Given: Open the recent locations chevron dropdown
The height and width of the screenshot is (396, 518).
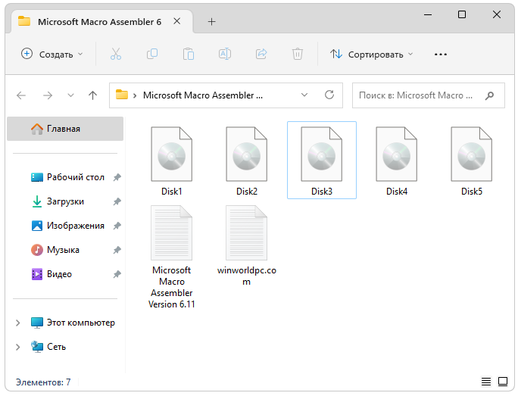Looking at the screenshot, I should coord(70,95).
